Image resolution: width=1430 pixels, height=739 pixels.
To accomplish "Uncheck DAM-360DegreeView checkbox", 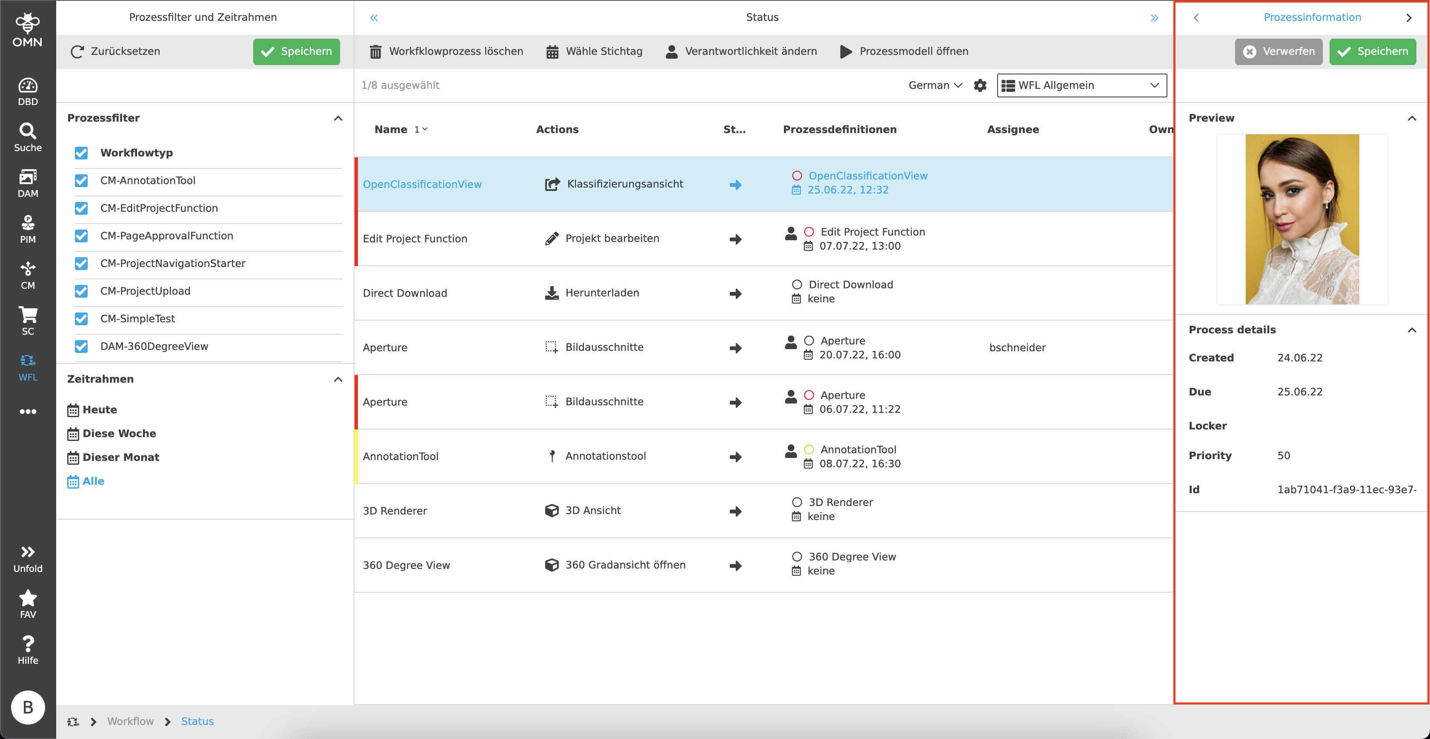I will 82,347.
